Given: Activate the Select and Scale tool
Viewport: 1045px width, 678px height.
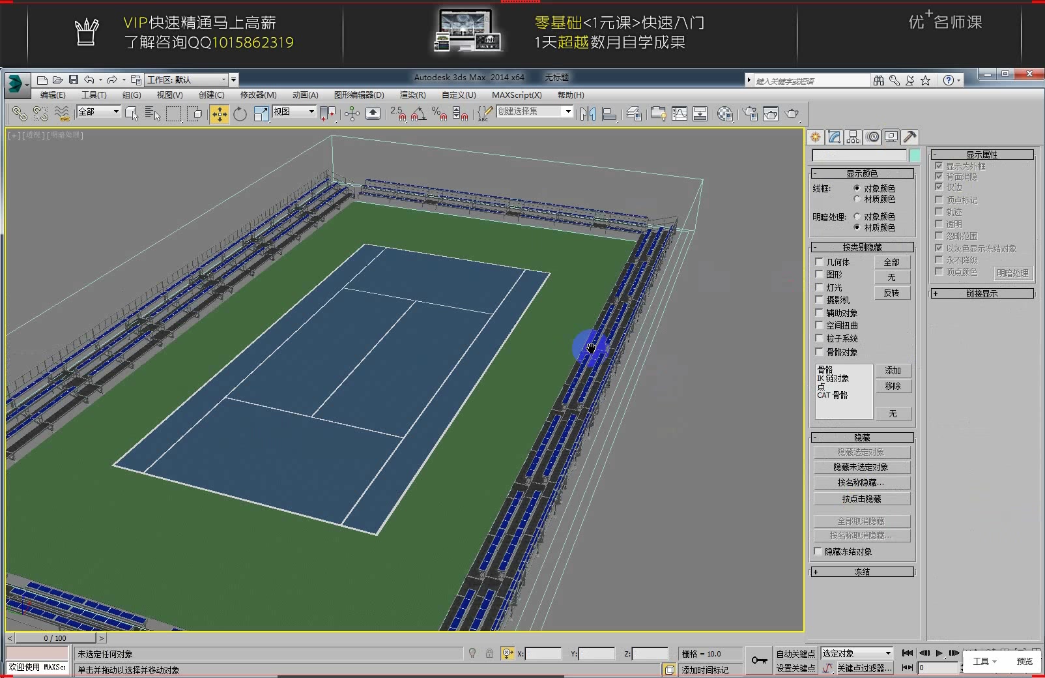Looking at the screenshot, I should pos(261,114).
